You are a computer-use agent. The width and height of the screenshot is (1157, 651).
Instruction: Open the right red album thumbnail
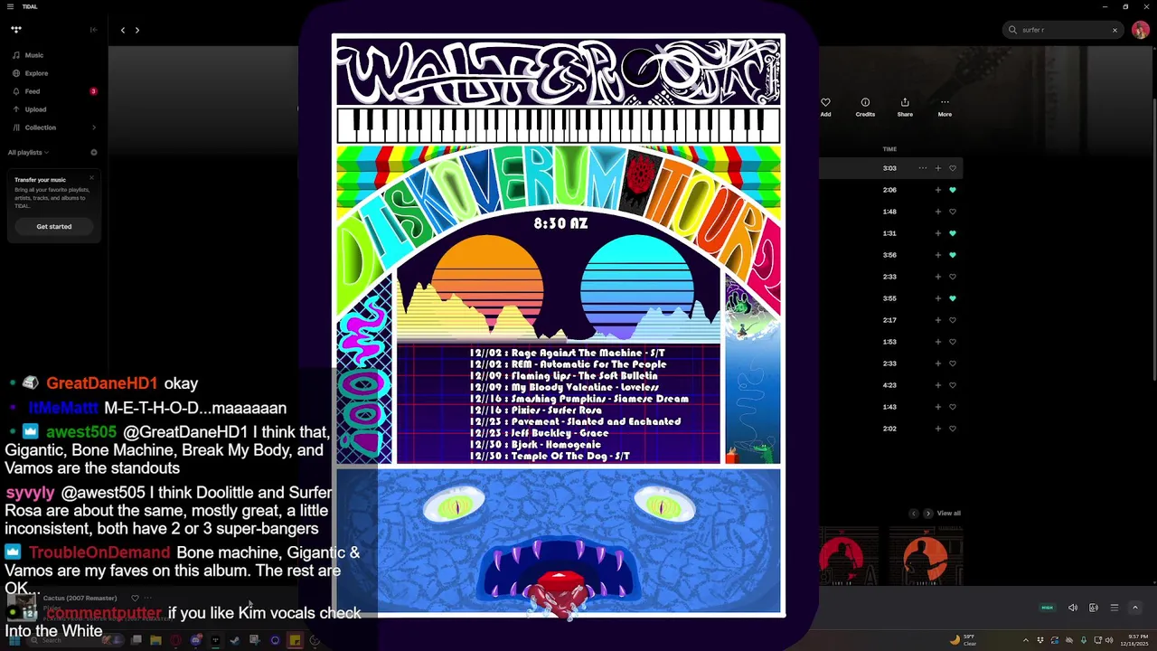point(926,557)
